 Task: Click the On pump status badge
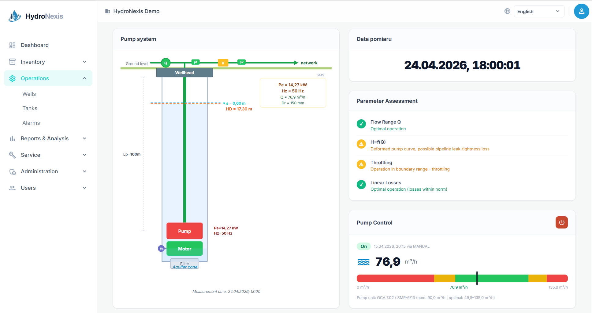click(363, 246)
